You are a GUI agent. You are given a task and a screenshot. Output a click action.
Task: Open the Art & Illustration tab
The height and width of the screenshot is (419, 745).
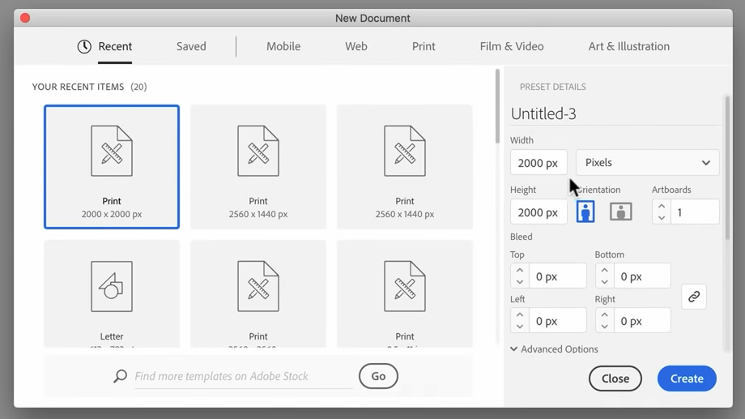click(x=628, y=47)
